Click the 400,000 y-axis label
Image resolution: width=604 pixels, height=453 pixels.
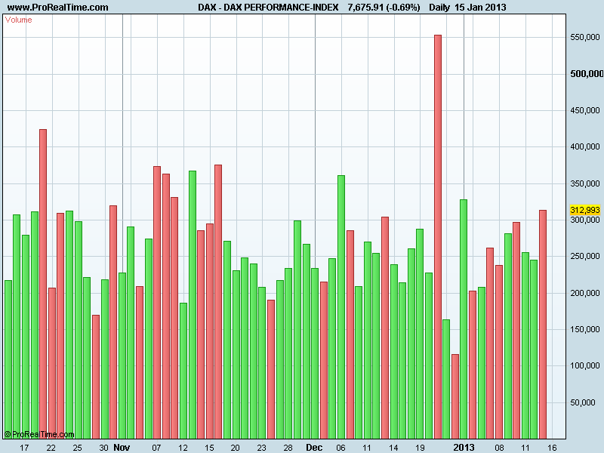584,146
